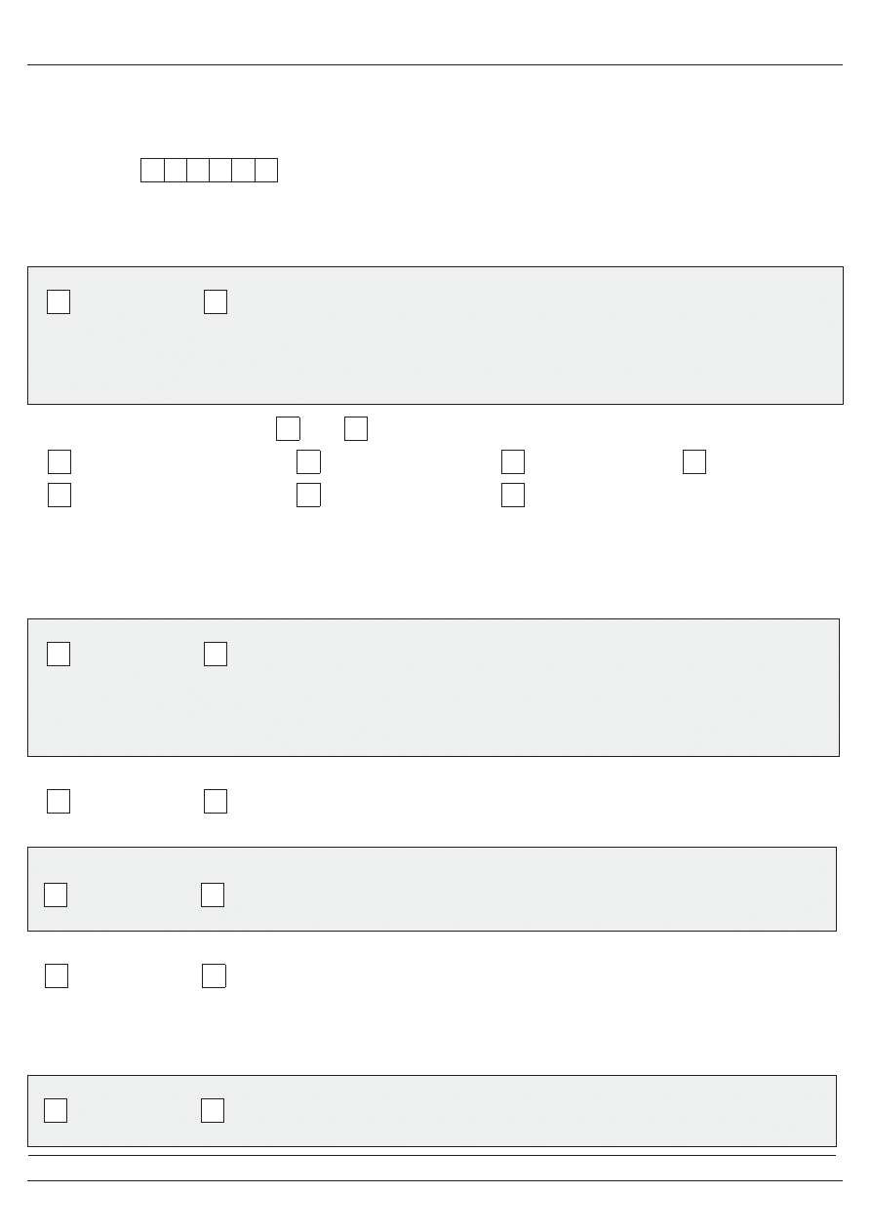Click the first cell of the six-box code field

coord(152,170)
